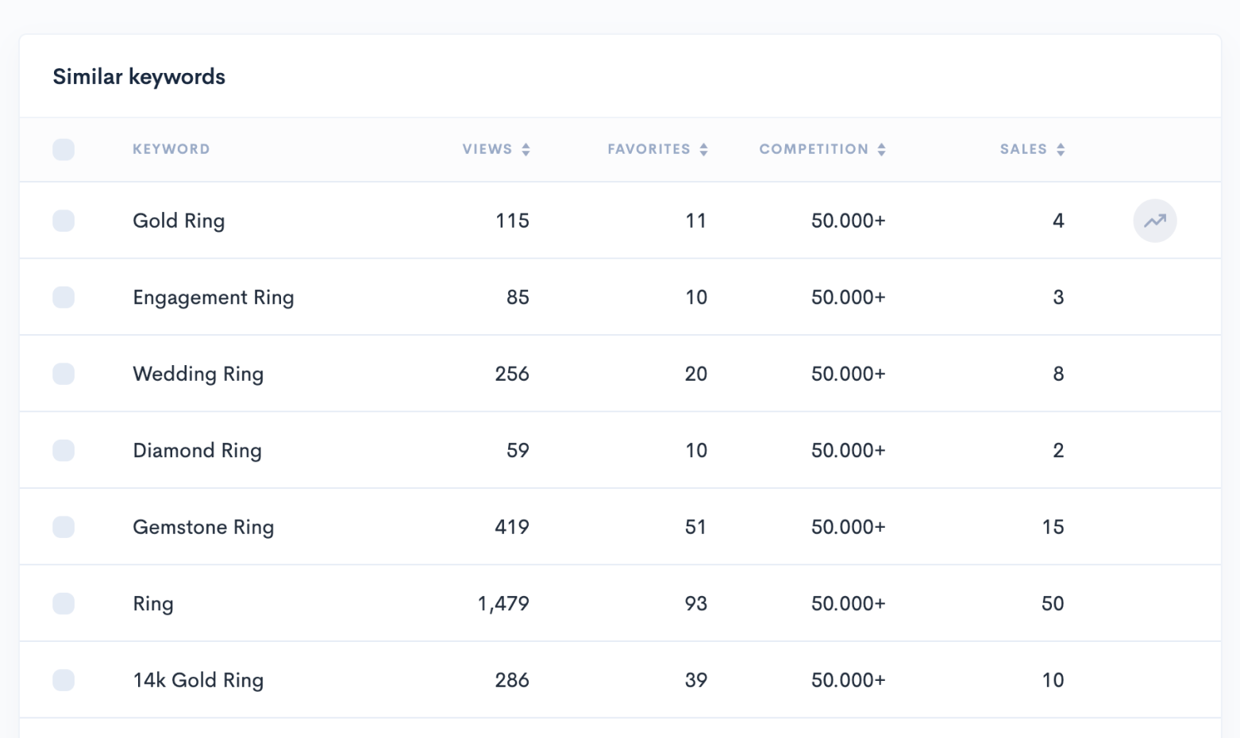Image resolution: width=1240 pixels, height=738 pixels.
Task: Select the Ring row checkbox
Action: [64, 603]
